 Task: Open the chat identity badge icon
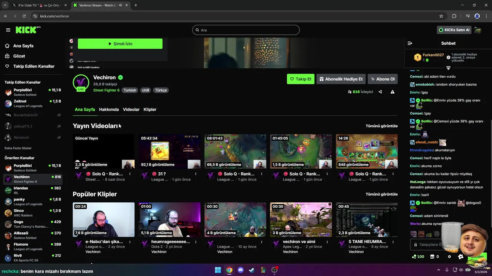[461, 257]
